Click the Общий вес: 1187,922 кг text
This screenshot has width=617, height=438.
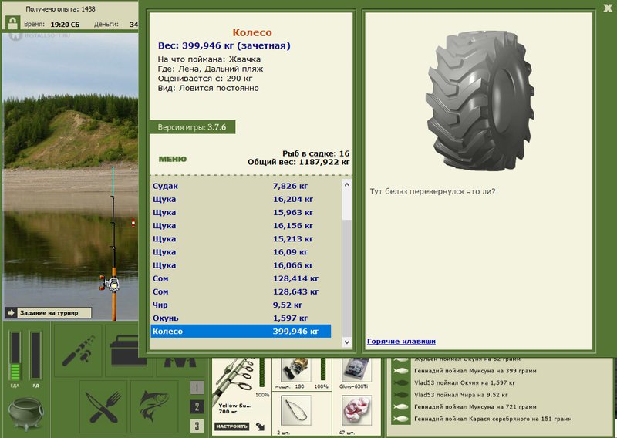click(x=298, y=162)
